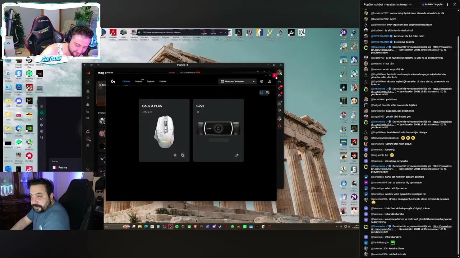Open G HUB settings gear

(262, 81)
